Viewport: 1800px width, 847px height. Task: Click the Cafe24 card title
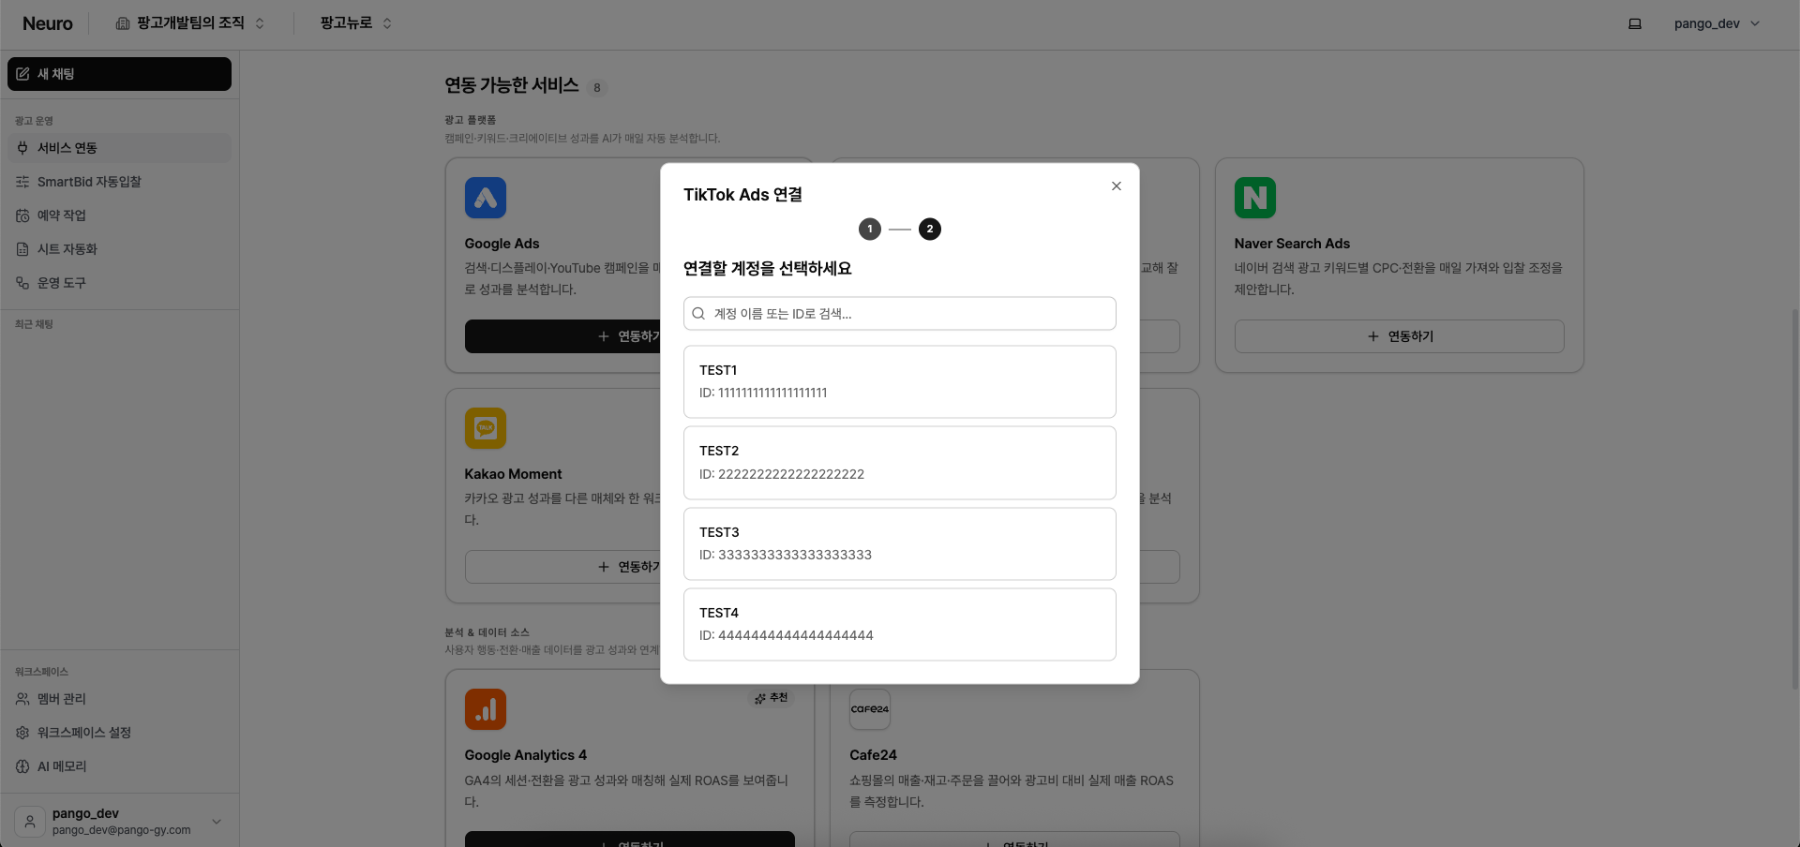coord(873,755)
